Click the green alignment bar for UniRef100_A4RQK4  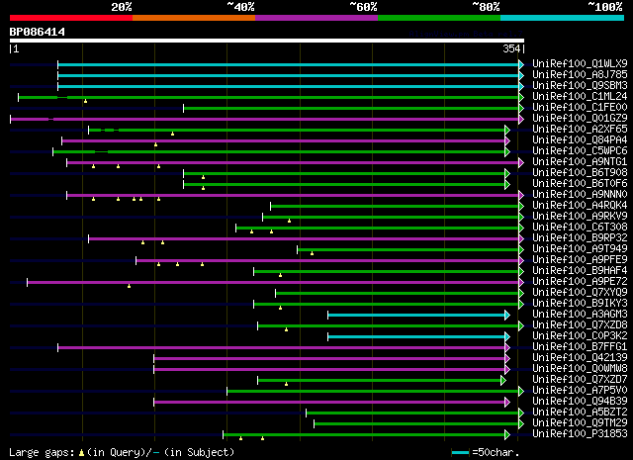point(395,207)
